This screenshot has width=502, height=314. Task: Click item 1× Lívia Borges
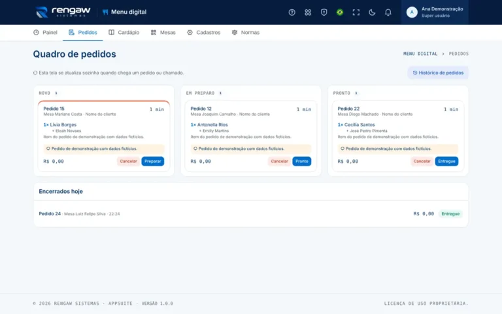(x=60, y=125)
